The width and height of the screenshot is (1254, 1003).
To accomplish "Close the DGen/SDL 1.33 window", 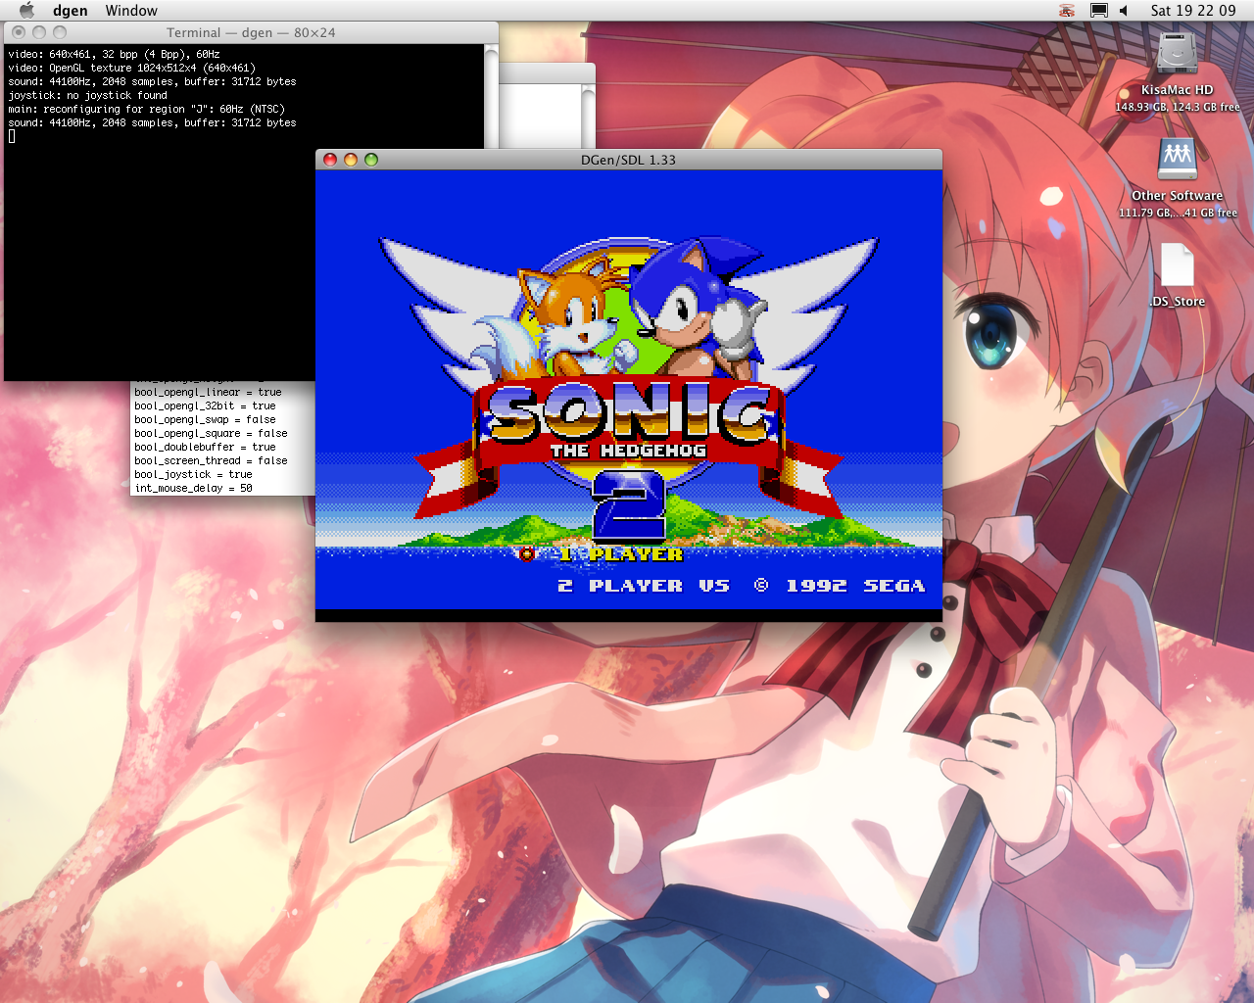I will click(x=330, y=160).
